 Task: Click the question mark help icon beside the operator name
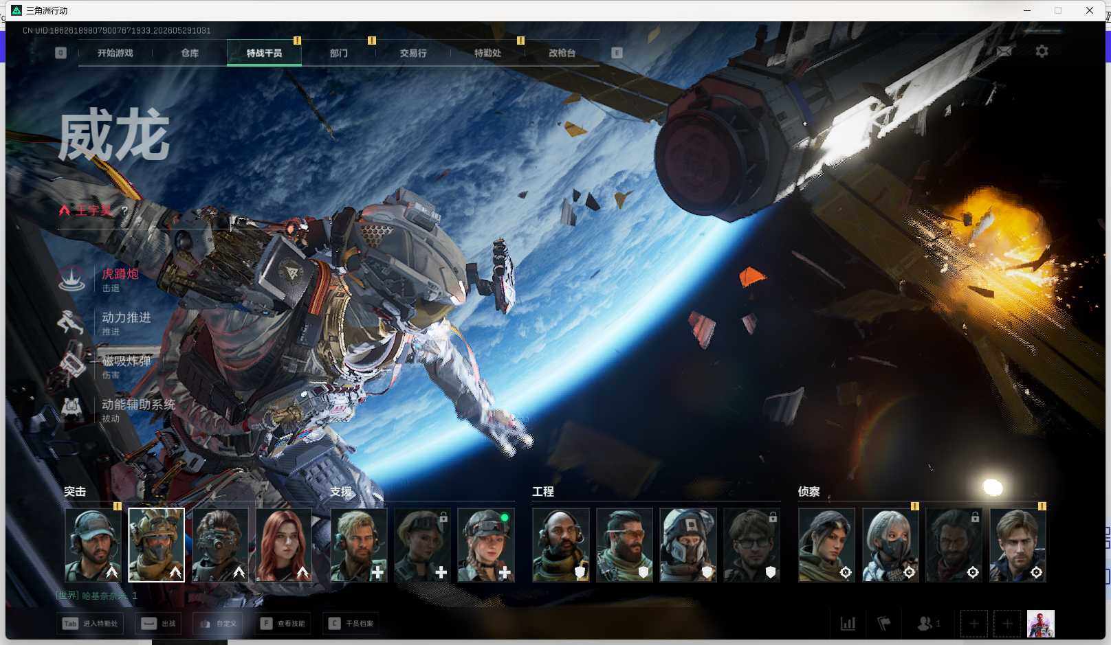tap(124, 210)
